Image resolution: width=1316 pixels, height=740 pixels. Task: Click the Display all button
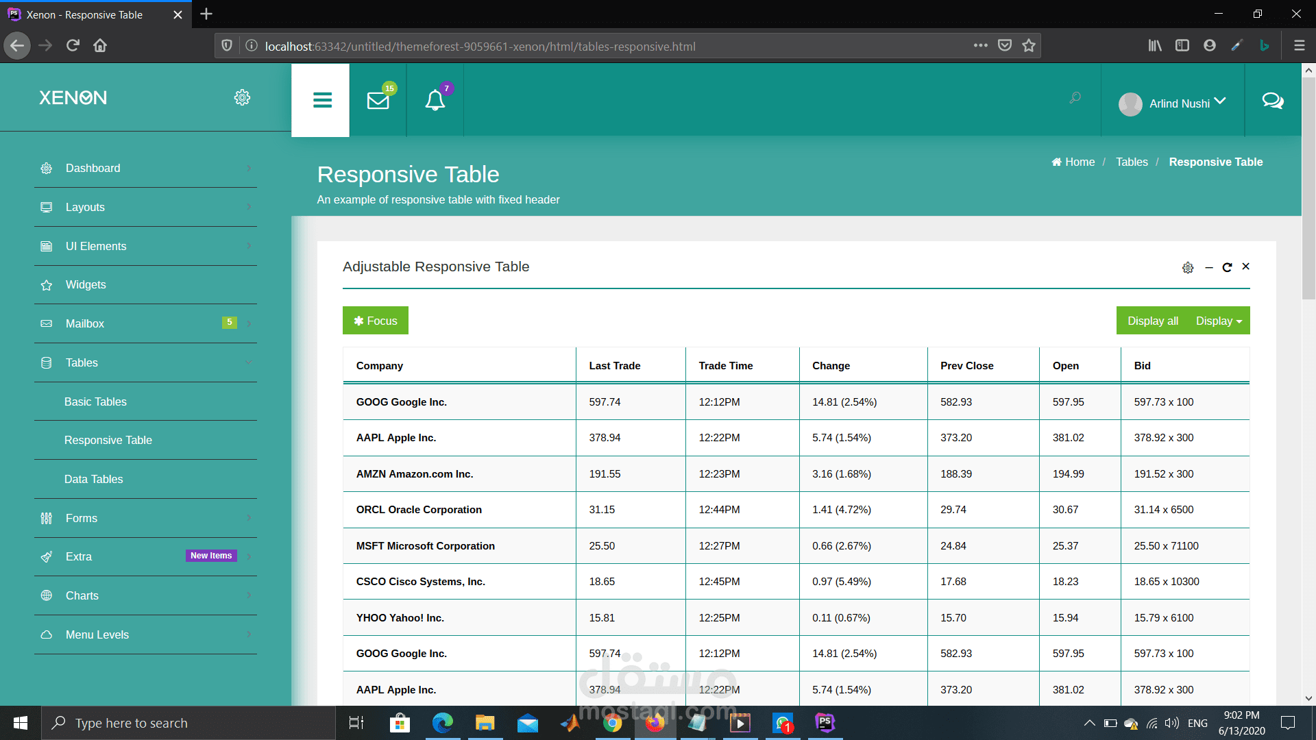coord(1153,321)
